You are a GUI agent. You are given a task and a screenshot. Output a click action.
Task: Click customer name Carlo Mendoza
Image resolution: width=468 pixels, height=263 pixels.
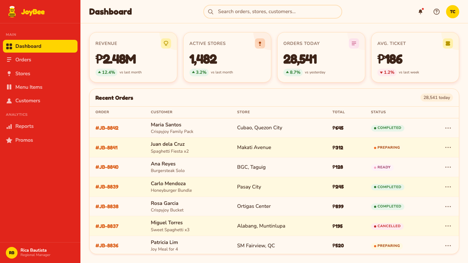coord(168,184)
